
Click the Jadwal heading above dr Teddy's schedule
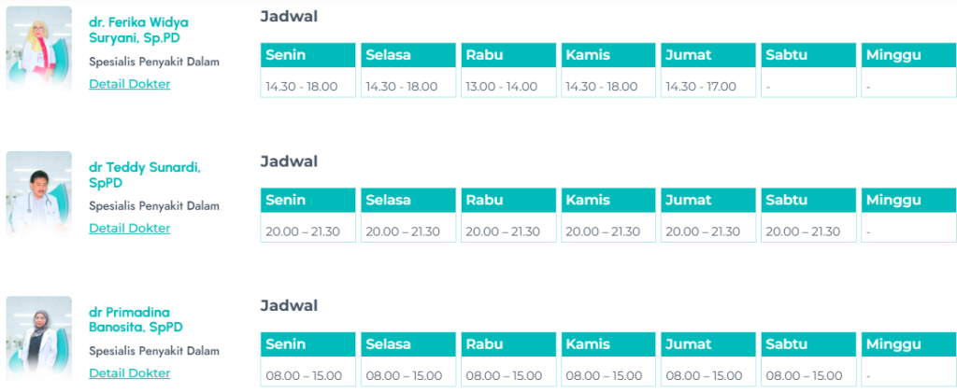(x=289, y=161)
